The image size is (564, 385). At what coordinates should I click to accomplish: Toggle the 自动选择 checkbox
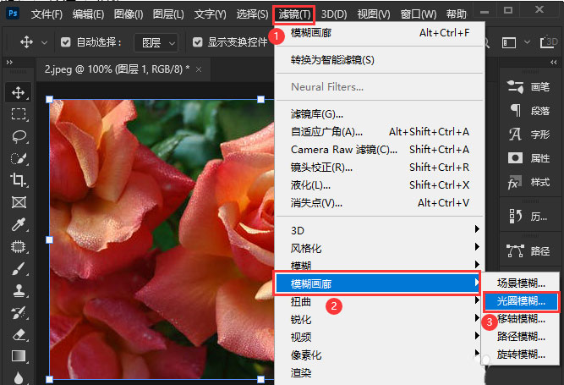(x=65, y=42)
